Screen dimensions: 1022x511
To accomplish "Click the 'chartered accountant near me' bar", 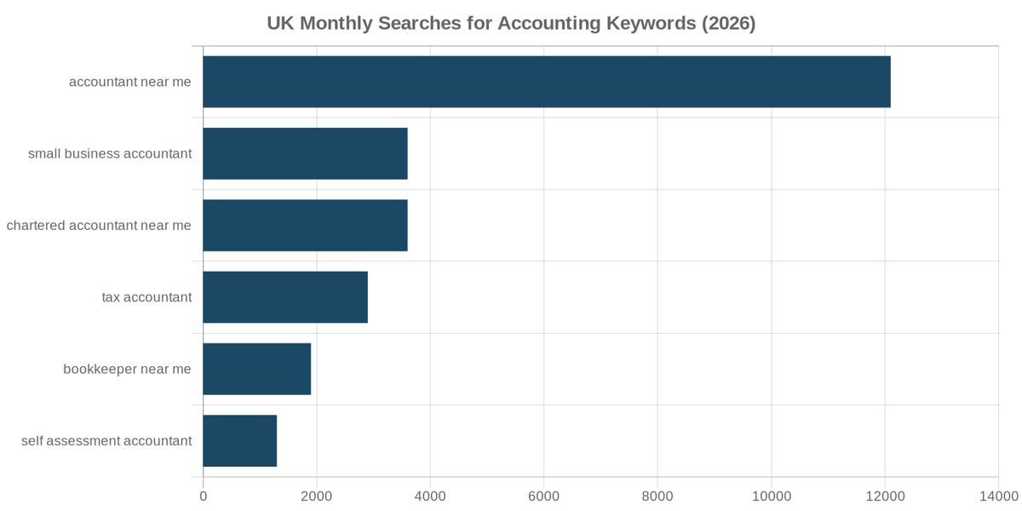I will point(306,226).
